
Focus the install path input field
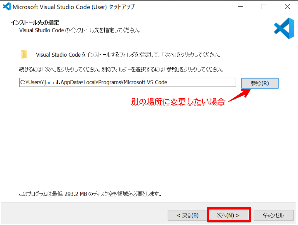pos(128,82)
